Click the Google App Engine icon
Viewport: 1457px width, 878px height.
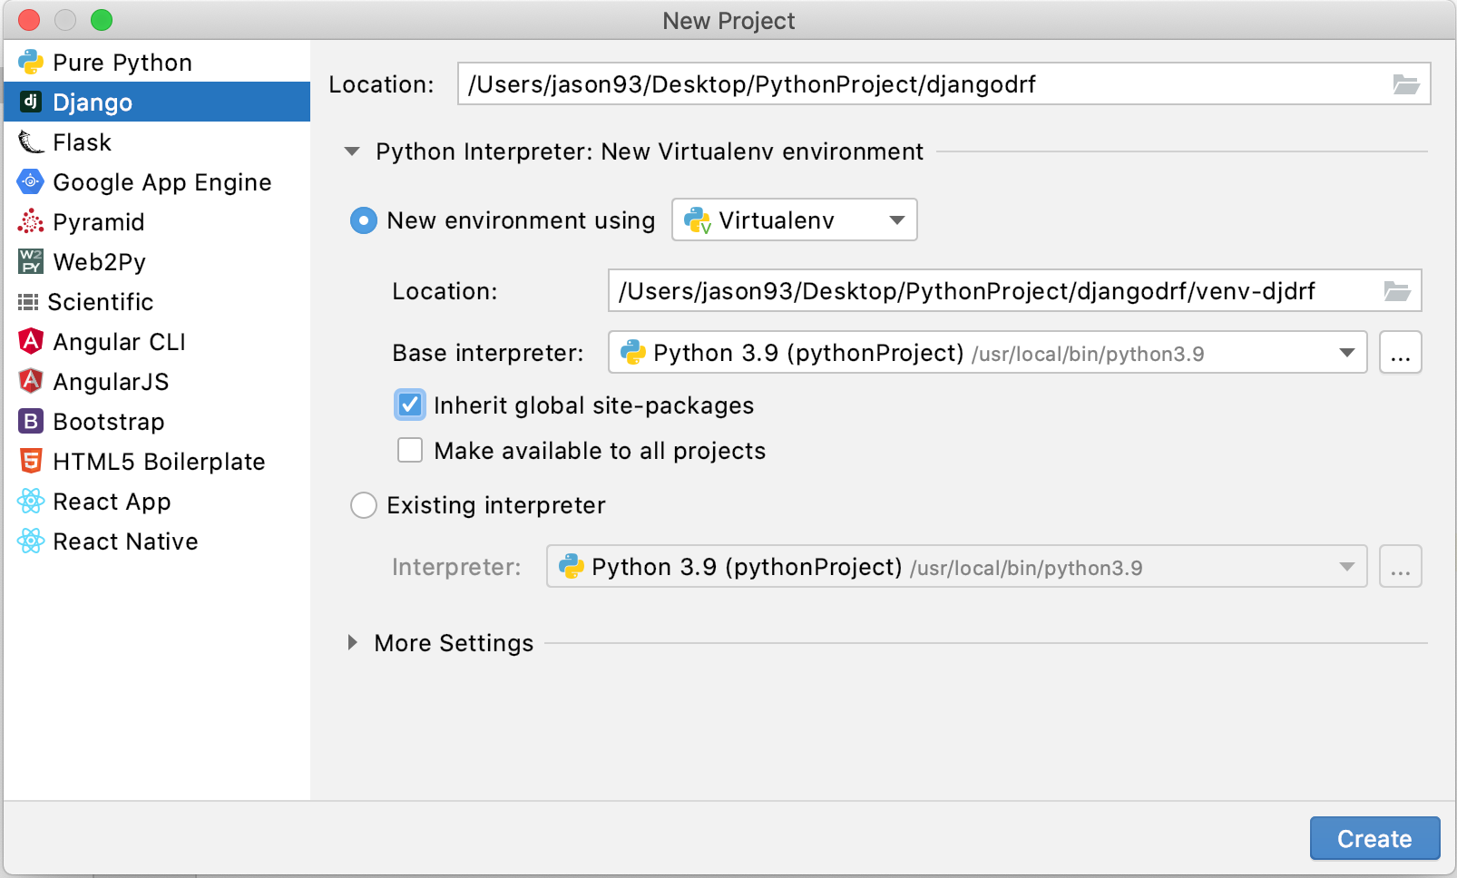pyautogui.click(x=31, y=181)
